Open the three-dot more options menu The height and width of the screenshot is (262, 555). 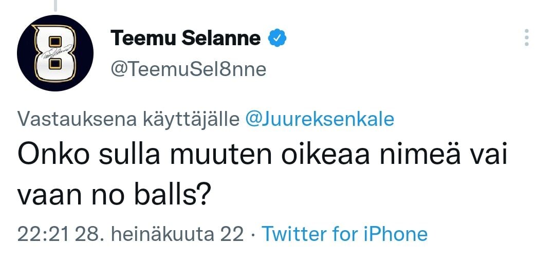coord(526,38)
